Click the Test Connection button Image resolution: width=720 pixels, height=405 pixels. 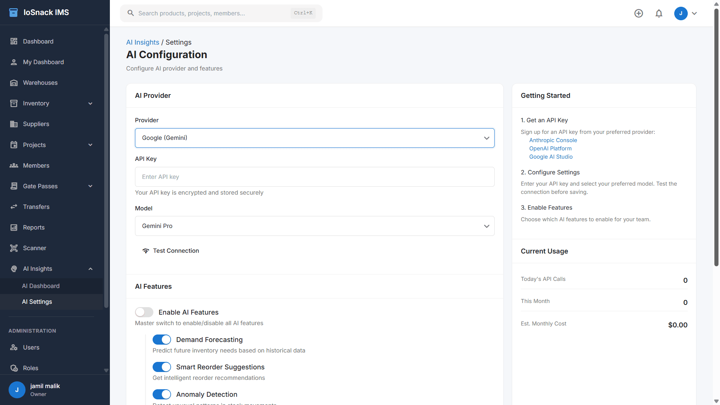click(171, 250)
